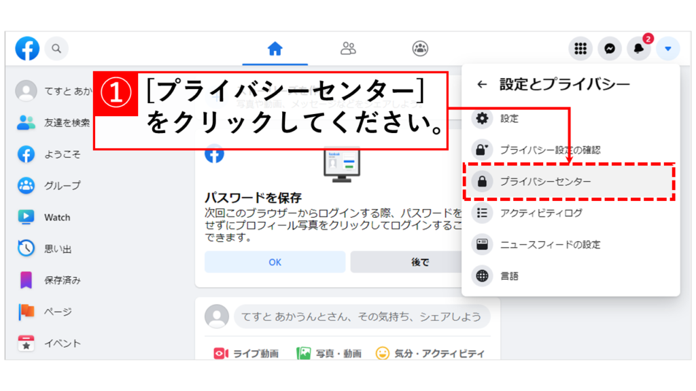The width and height of the screenshot is (696, 391).
Task: Click the back arrow in 設定とプライバシー
Action: point(482,84)
